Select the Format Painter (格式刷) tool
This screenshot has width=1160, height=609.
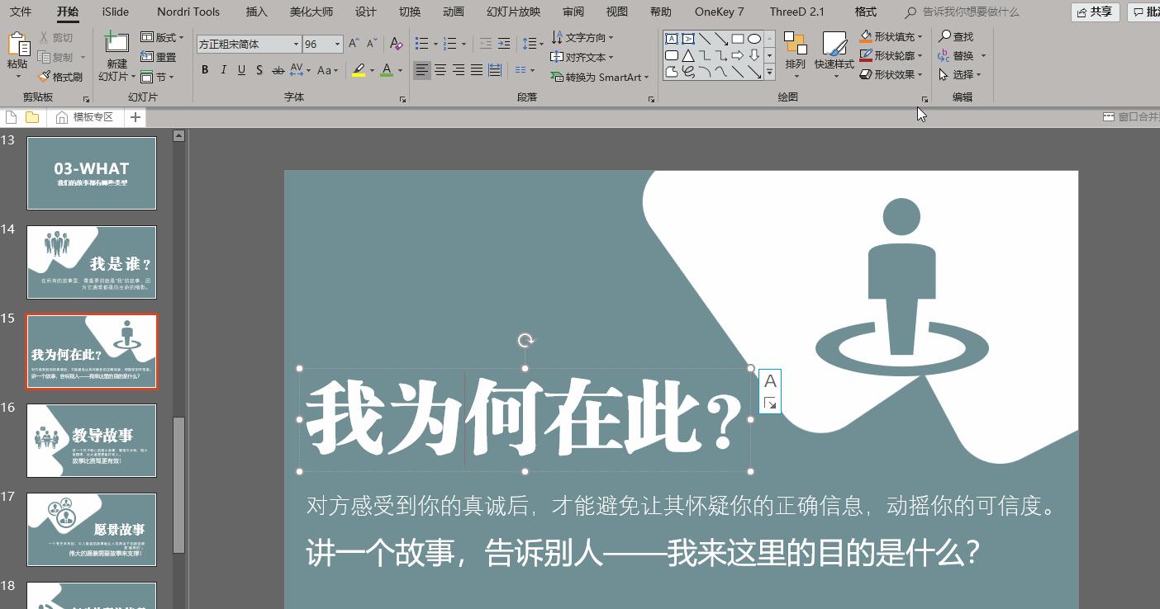(60, 76)
